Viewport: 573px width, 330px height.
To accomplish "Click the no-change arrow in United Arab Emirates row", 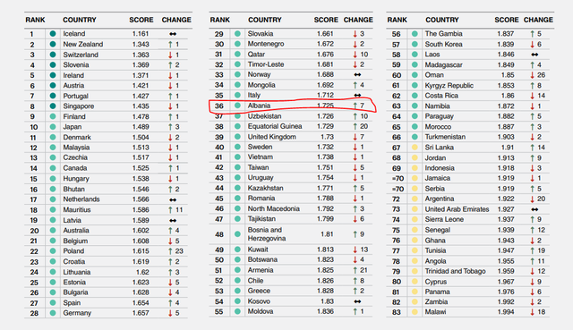I will point(535,209).
